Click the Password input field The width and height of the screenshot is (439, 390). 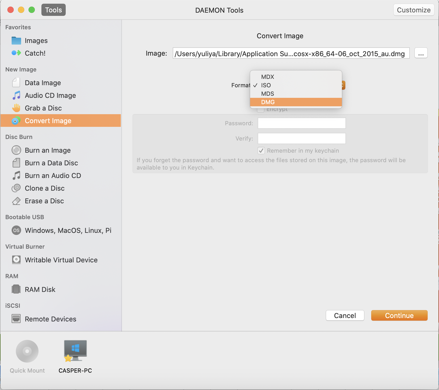click(x=302, y=123)
